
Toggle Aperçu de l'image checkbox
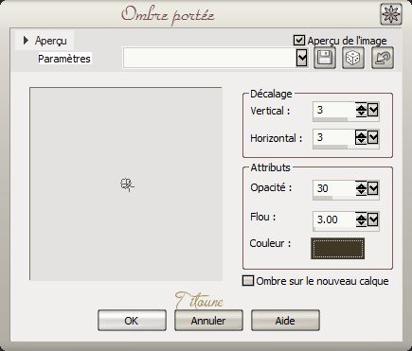tap(298, 41)
